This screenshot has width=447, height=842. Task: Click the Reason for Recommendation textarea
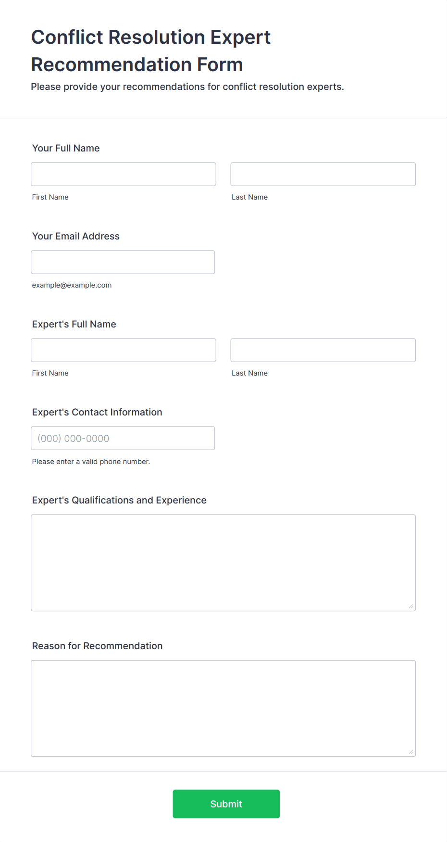pyautogui.click(x=223, y=708)
